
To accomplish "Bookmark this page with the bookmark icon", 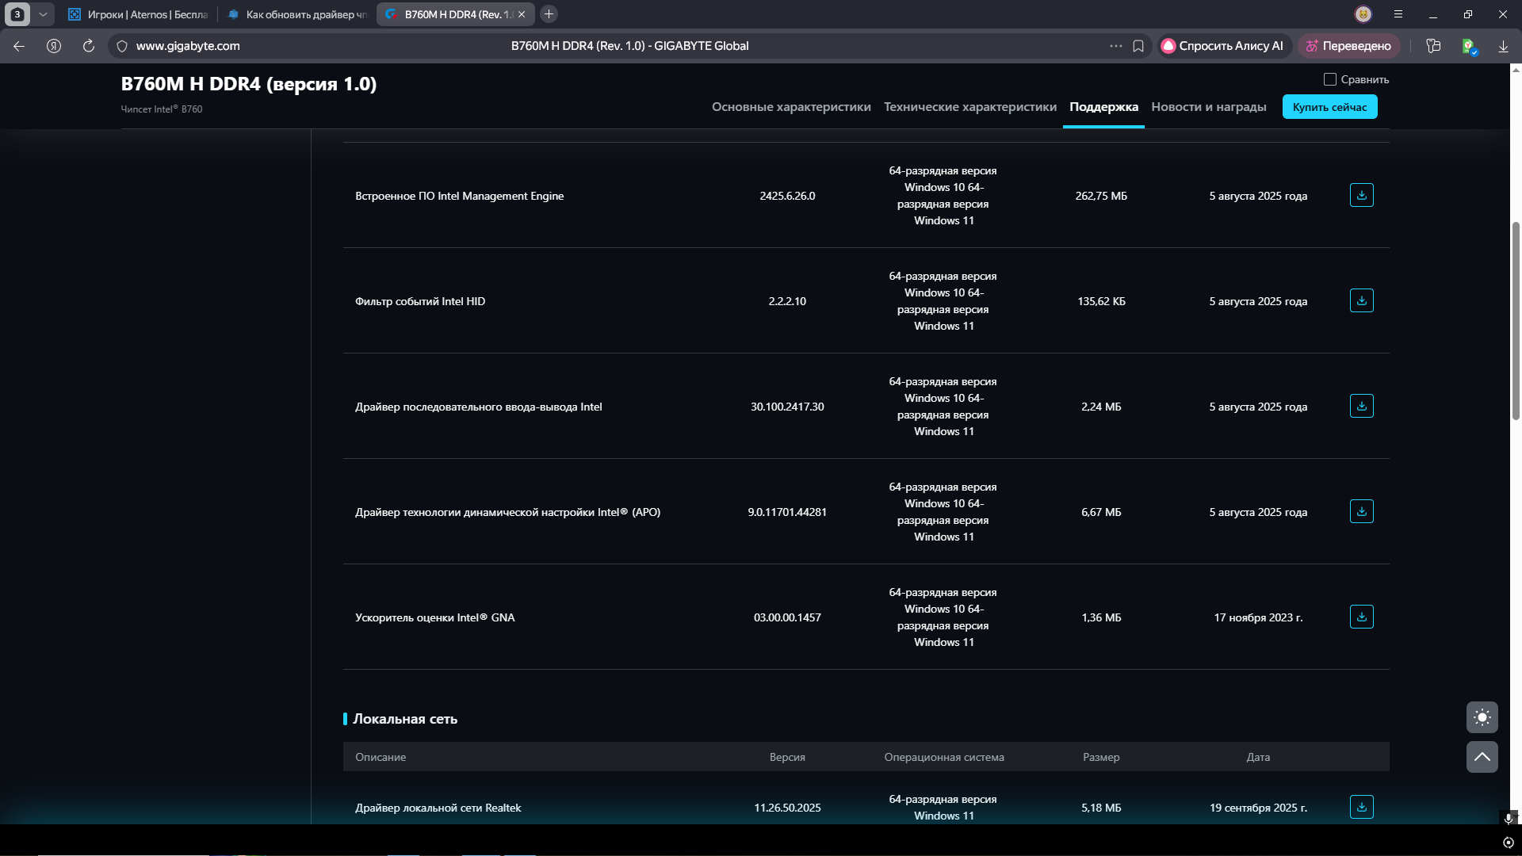I will tap(1138, 46).
